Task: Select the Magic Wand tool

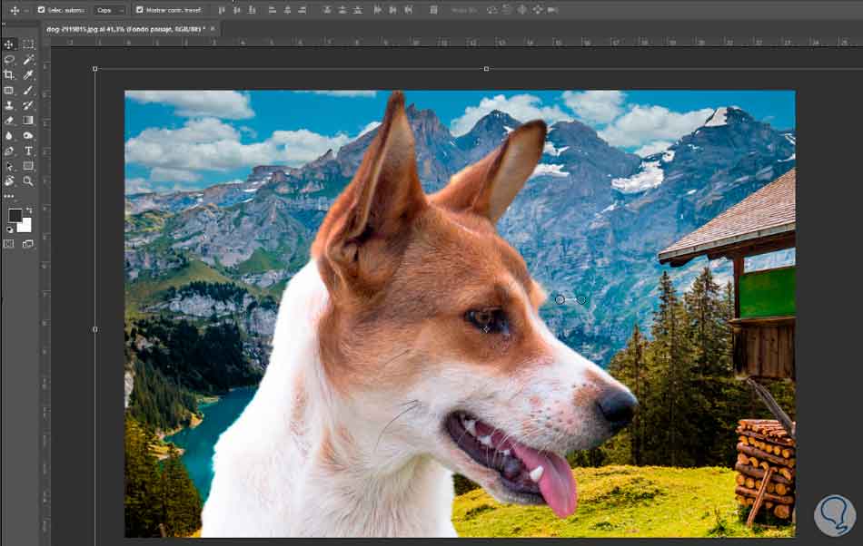Action: (28, 59)
